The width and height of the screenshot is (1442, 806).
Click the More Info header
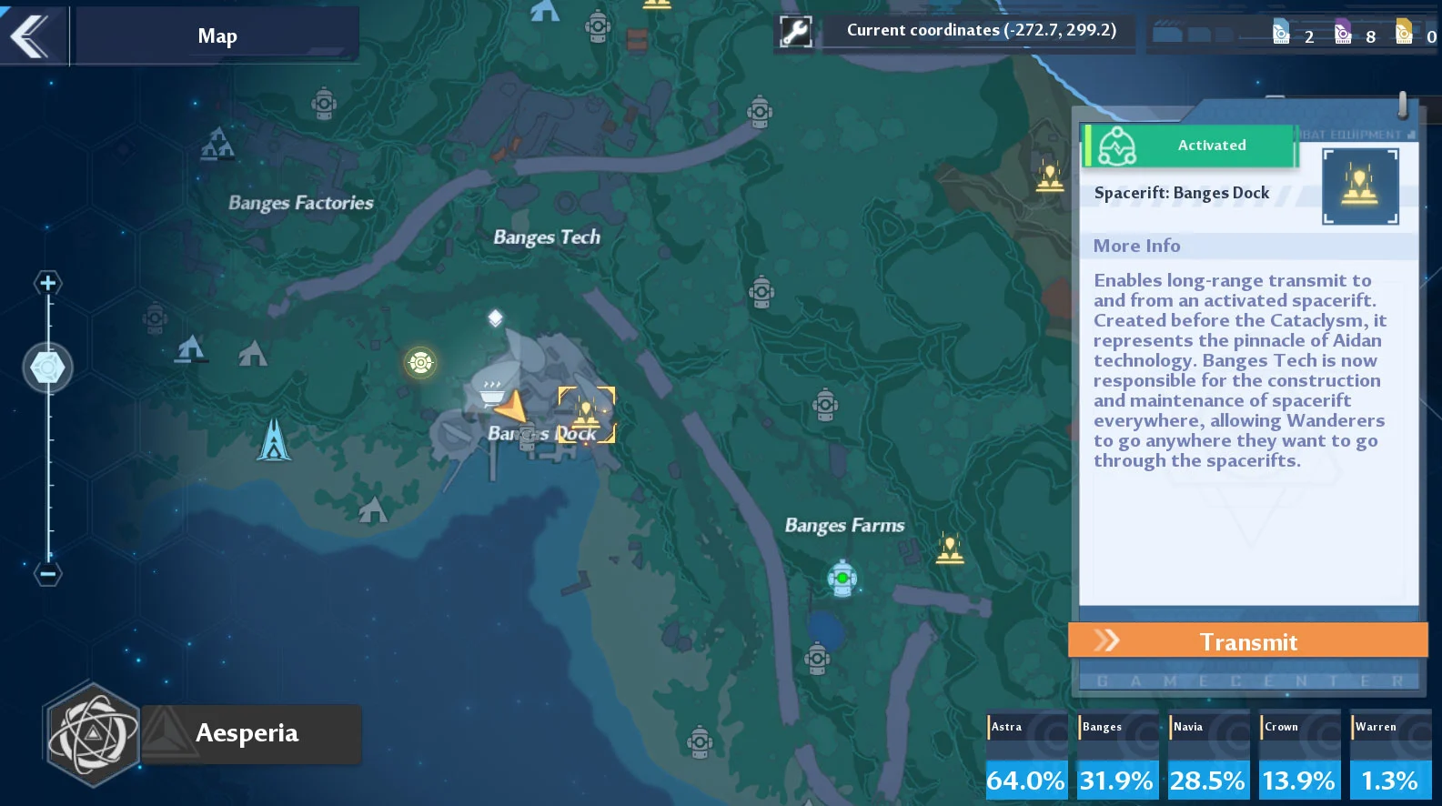point(1136,246)
